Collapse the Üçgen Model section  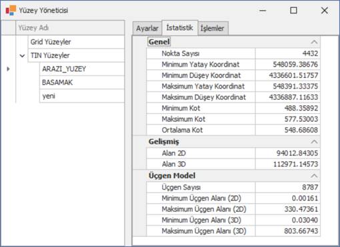(314, 176)
